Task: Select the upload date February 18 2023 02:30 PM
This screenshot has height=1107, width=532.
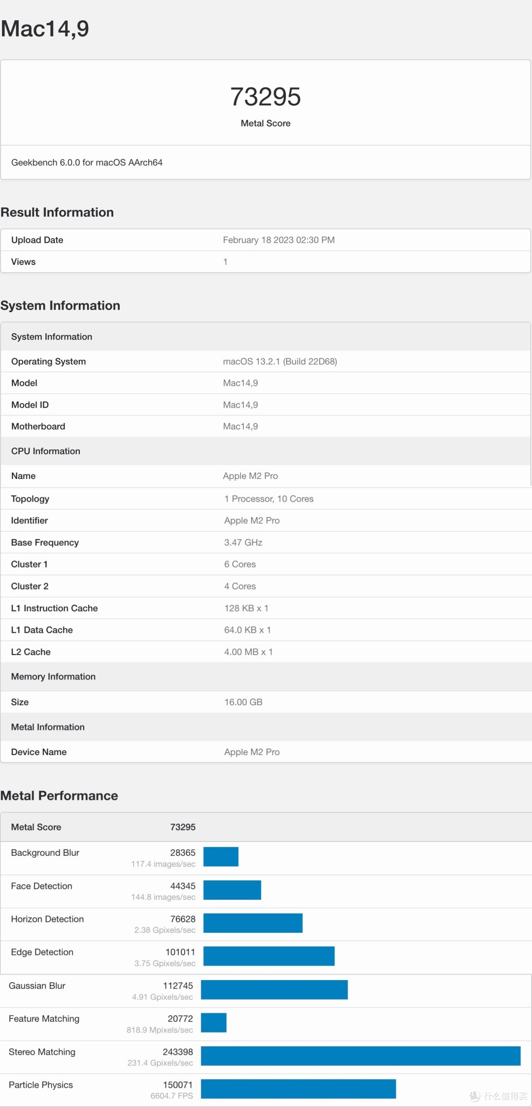Action: coord(279,240)
